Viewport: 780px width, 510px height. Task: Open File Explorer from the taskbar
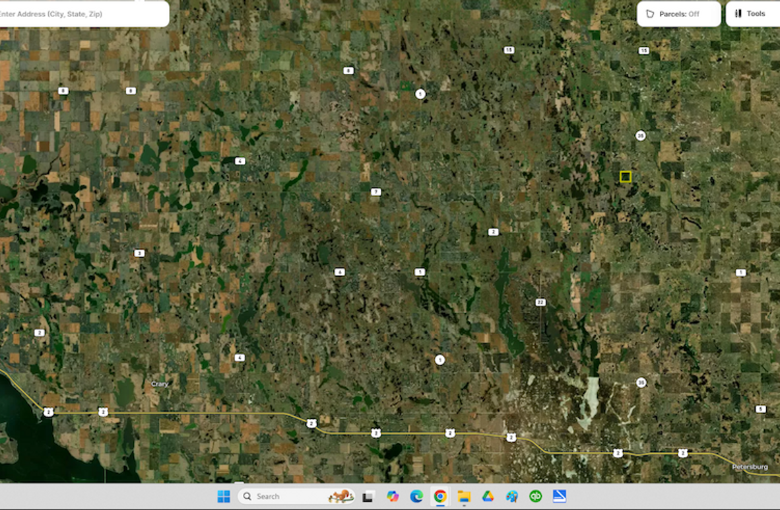464,496
